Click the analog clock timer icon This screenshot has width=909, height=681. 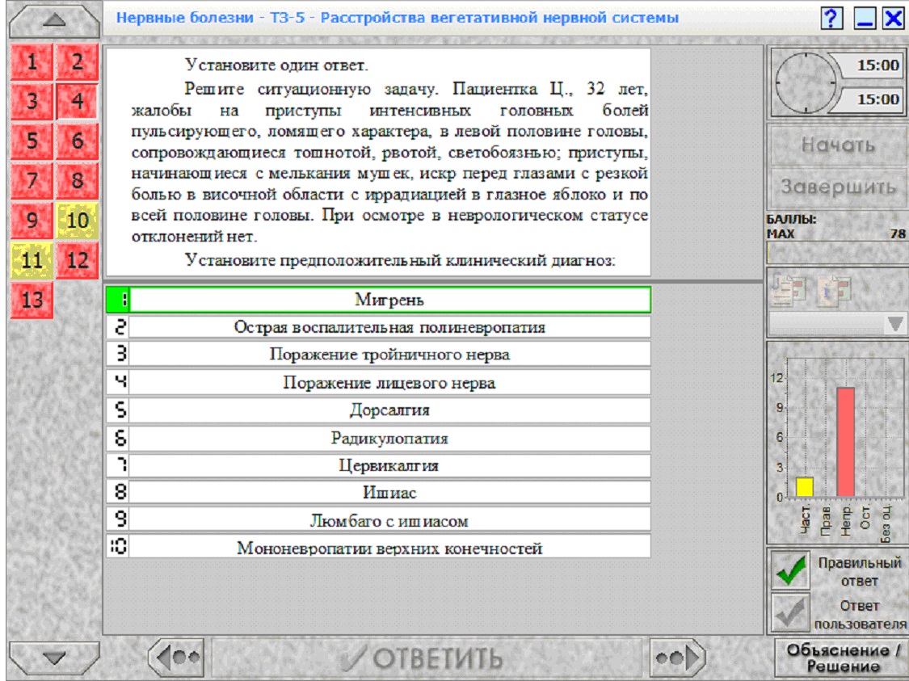point(805,82)
